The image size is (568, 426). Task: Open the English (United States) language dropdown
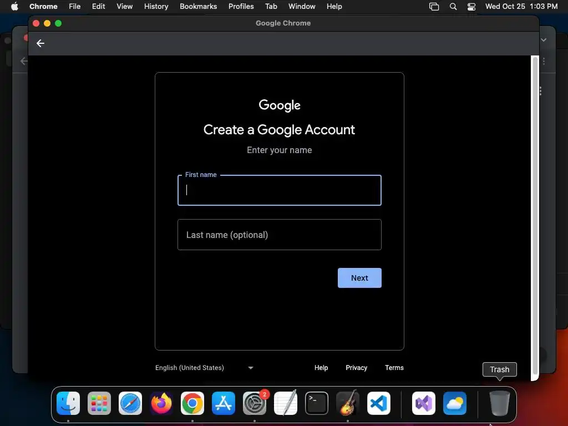pos(205,368)
